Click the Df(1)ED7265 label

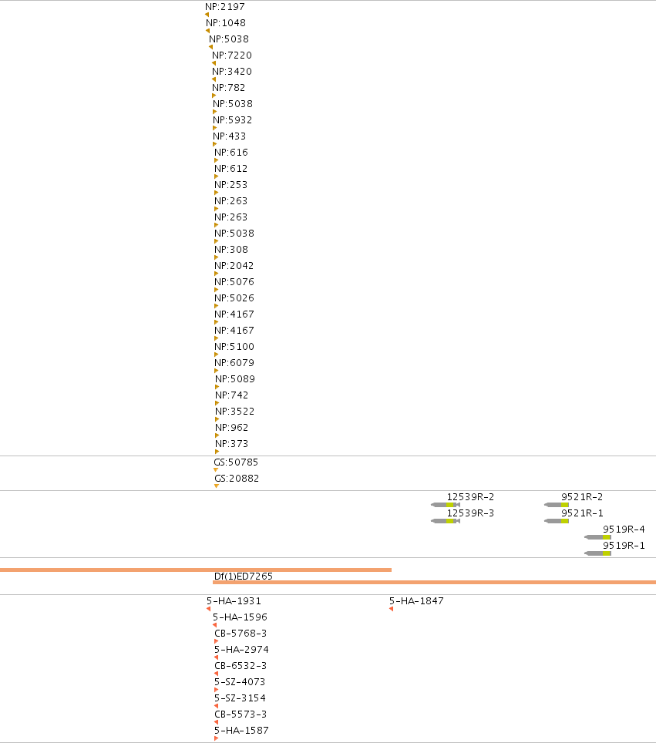click(243, 577)
